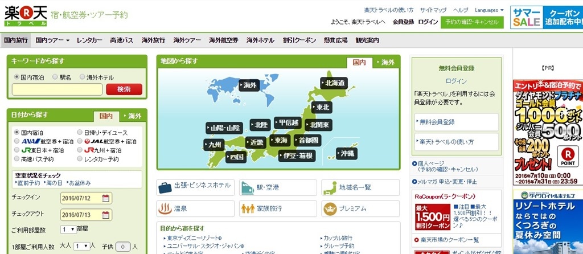This screenshot has width=583, height=254.
Task: Choose 高速バス予約 radio option
Action: click(x=17, y=159)
